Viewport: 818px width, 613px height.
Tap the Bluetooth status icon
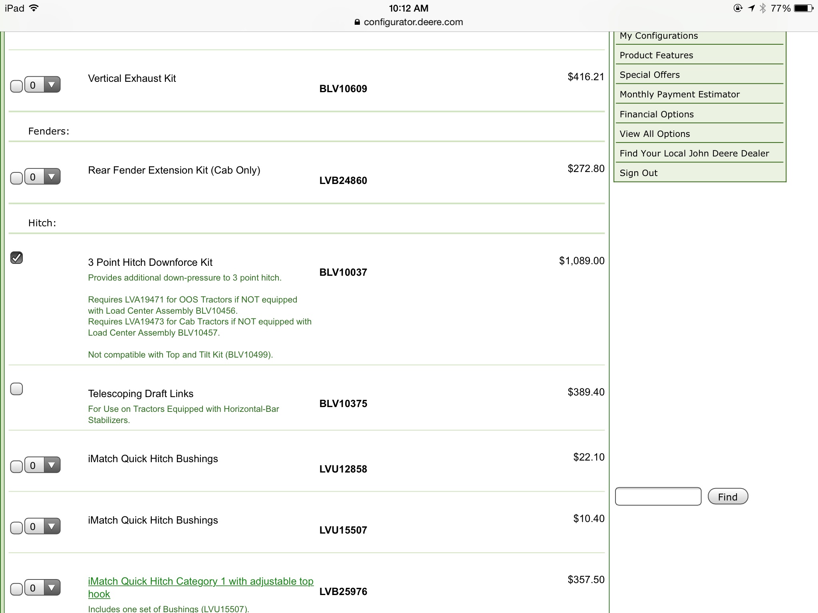[763, 8]
